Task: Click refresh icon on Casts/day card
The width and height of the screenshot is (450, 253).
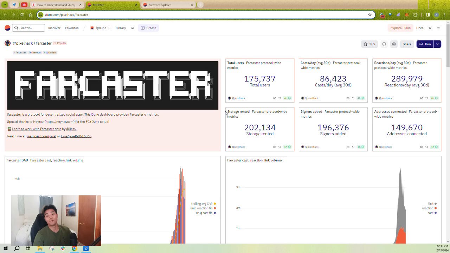Action: pos(353,98)
